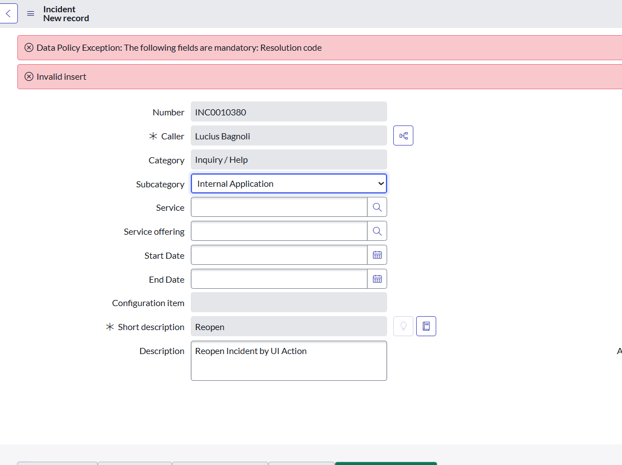Open the form context hamburger menu
This screenshot has height=465, width=622.
(31, 13)
